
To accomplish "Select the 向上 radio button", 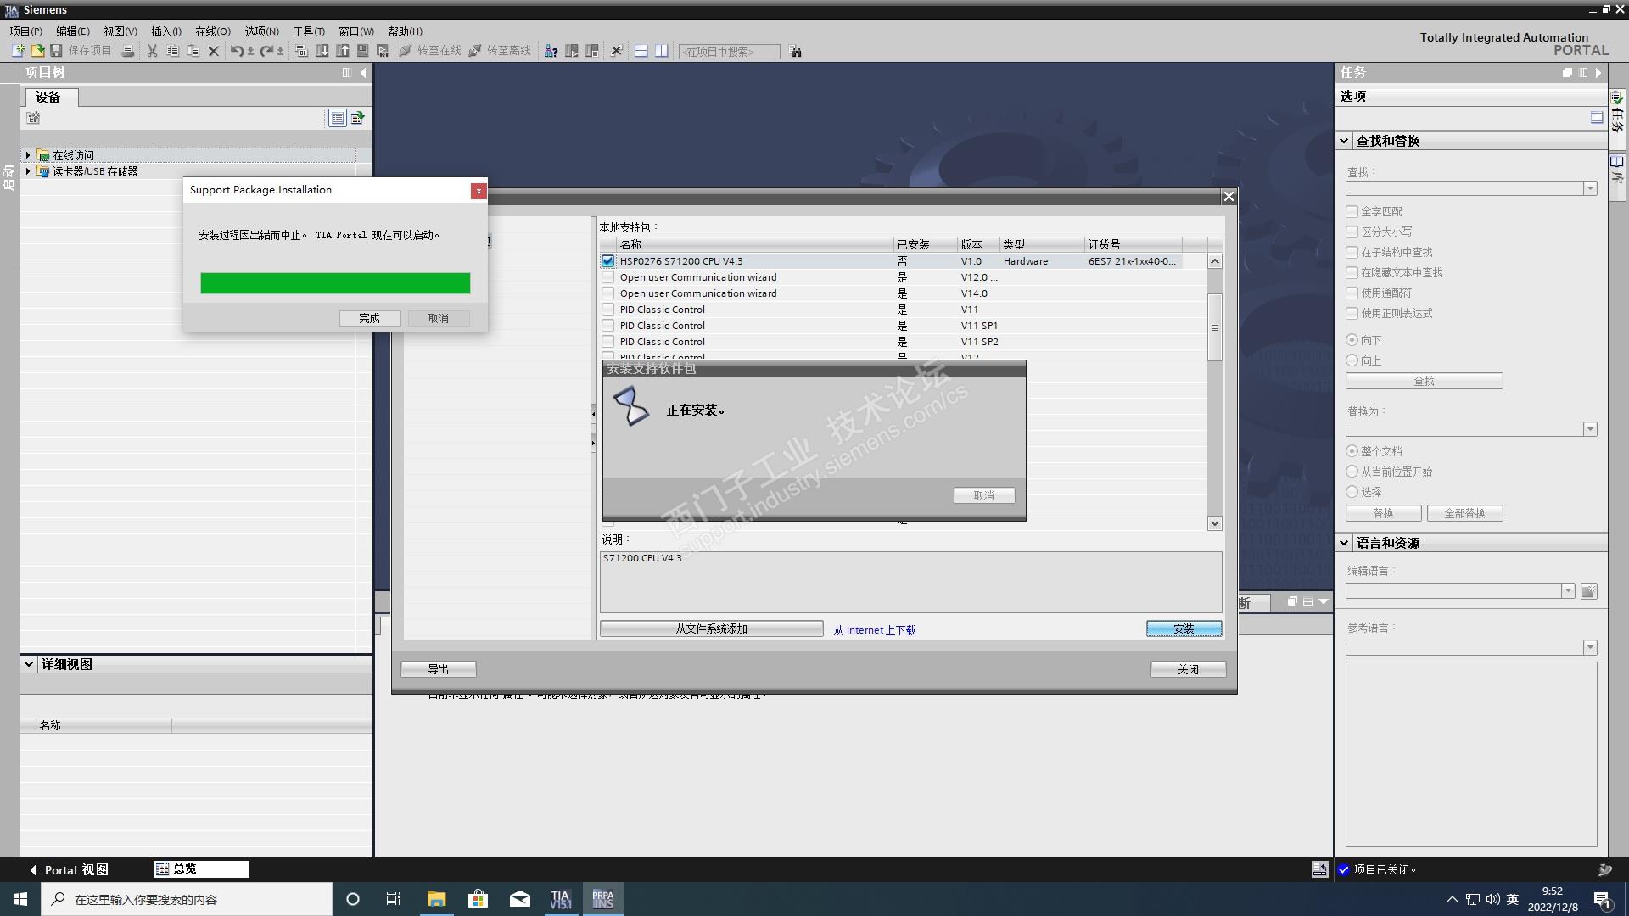I will (1352, 360).
